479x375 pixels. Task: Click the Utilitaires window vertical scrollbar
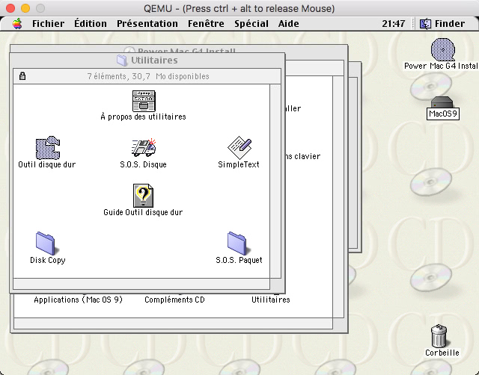point(275,181)
